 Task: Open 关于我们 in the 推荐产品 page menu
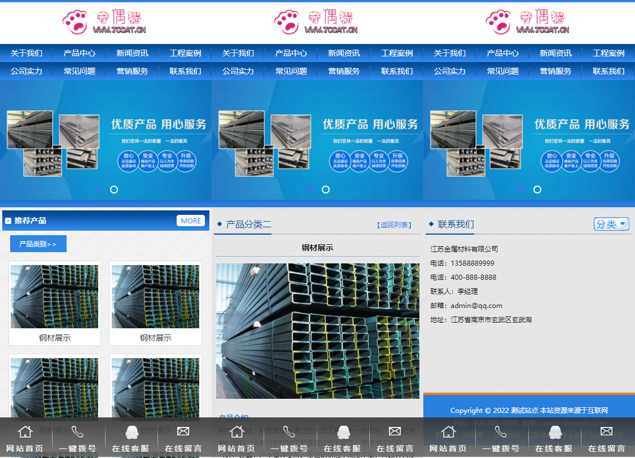coord(27,53)
